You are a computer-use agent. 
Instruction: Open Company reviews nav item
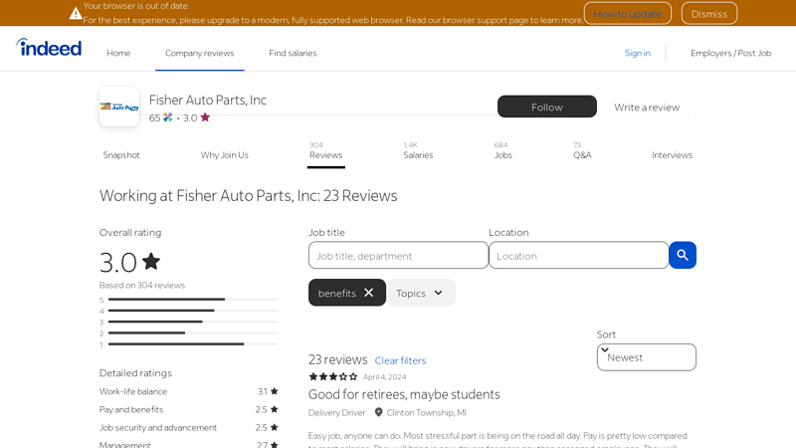pos(200,53)
